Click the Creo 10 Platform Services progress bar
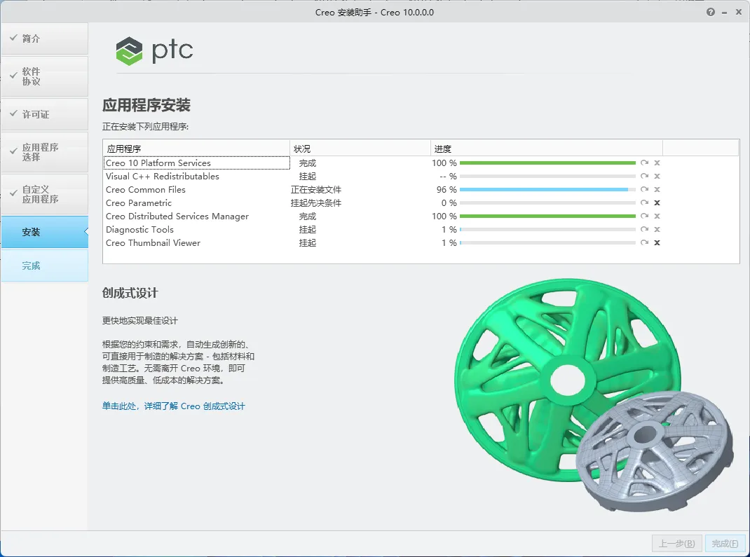The image size is (750, 557). point(547,163)
